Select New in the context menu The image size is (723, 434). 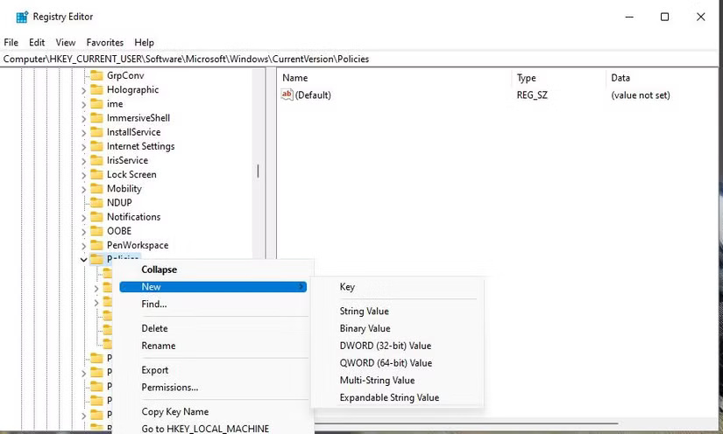[x=213, y=287]
